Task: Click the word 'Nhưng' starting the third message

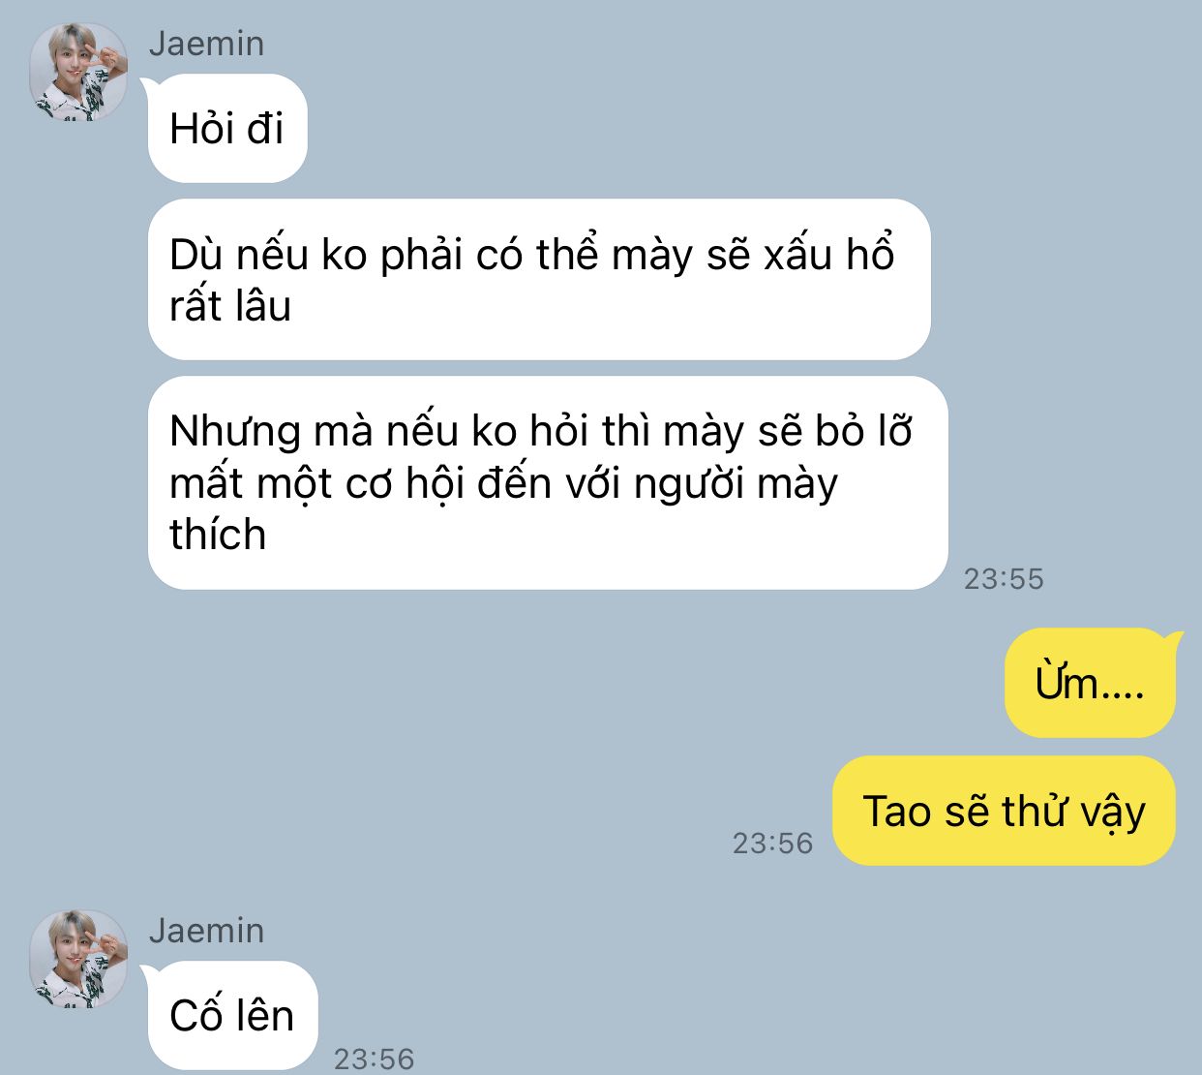Action: click(x=235, y=433)
